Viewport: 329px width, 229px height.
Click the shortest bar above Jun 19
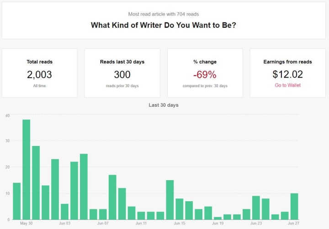coord(218,218)
